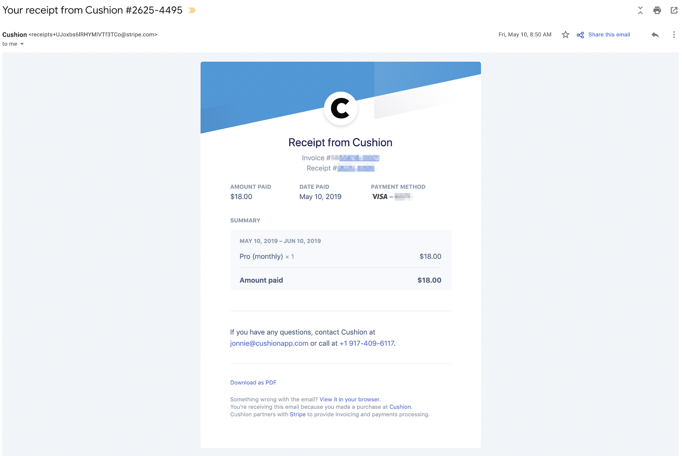Click the reply arrow icon
The height and width of the screenshot is (456, 682).
click(x=655, y=35)
